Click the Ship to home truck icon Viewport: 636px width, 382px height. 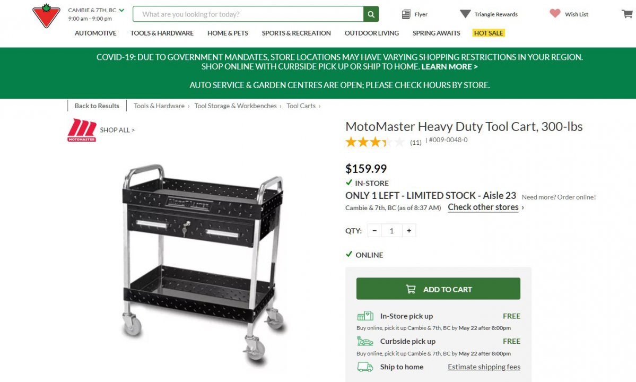pyautogui.click(x=364, y=367)
